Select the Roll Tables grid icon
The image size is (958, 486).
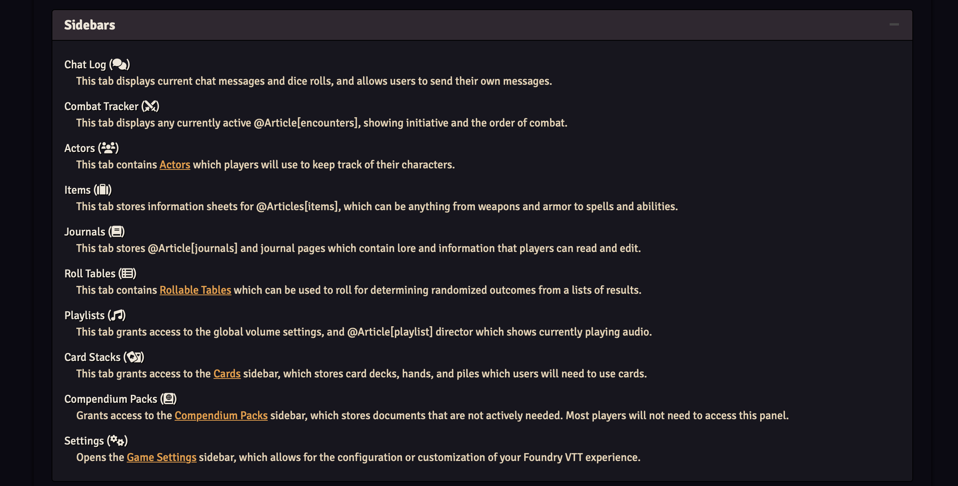pos(128,273)
